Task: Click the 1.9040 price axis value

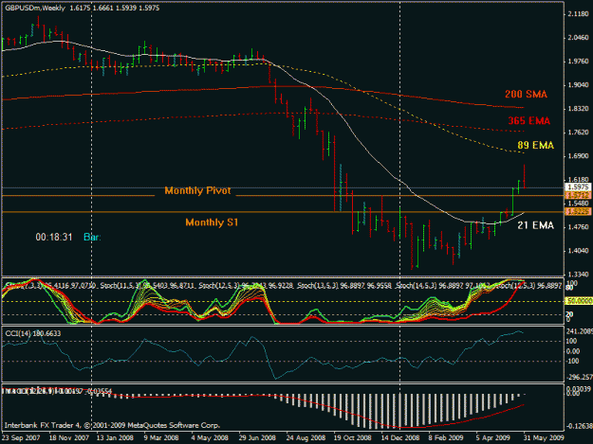Action: 578,85
